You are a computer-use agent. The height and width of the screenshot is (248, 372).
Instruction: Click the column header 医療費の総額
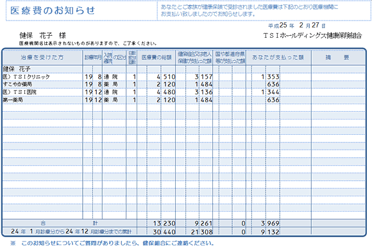pos(156,58)
